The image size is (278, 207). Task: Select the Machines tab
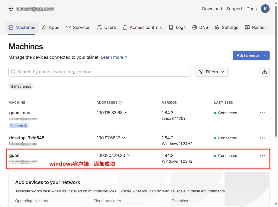[22, 27]
